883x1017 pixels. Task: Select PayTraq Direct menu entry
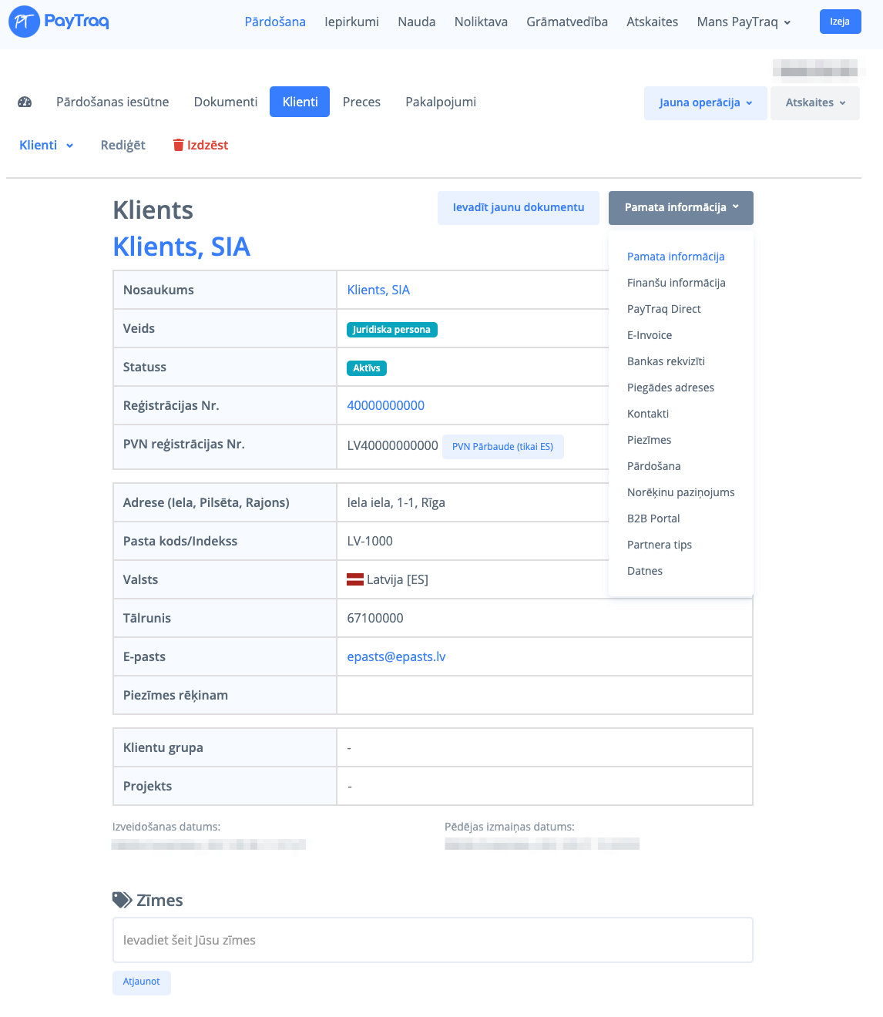[x=664, y=309]
